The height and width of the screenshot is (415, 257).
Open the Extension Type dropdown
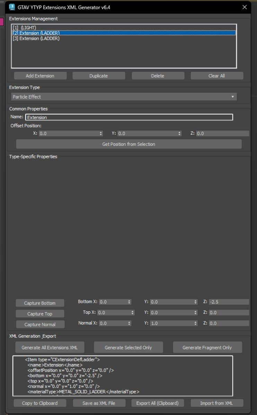tap(124, 97)
